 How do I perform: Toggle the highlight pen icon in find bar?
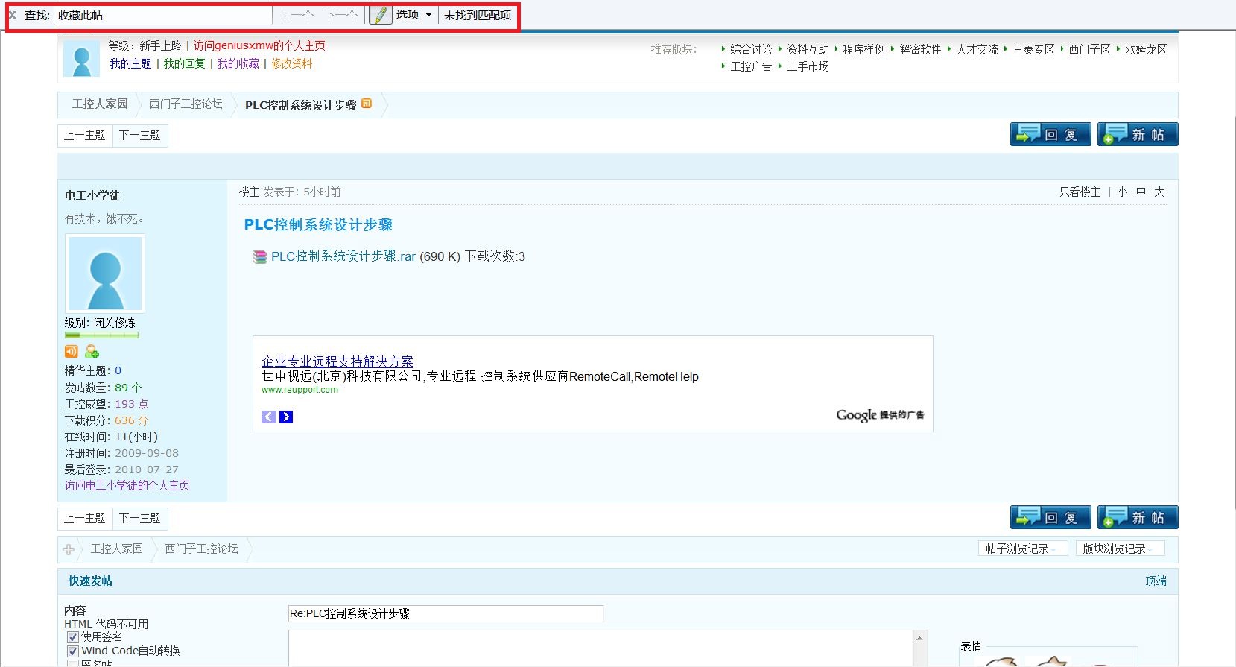pyautogui.click(x=380, y=15)
